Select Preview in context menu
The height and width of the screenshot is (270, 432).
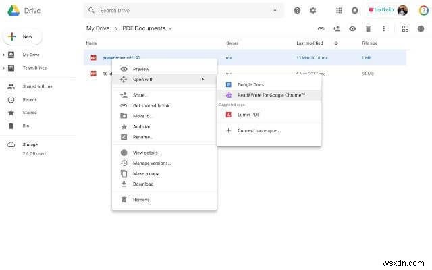pos(165,69)
